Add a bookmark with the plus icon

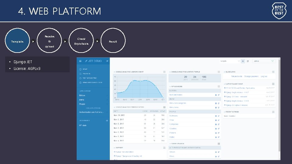(x=107, y=121)
